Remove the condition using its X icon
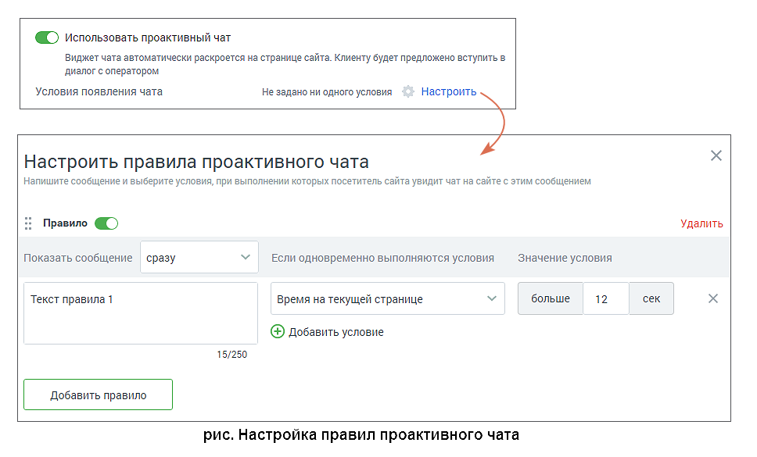The width and height of the screenshot is (757, 457). (713, 299)
